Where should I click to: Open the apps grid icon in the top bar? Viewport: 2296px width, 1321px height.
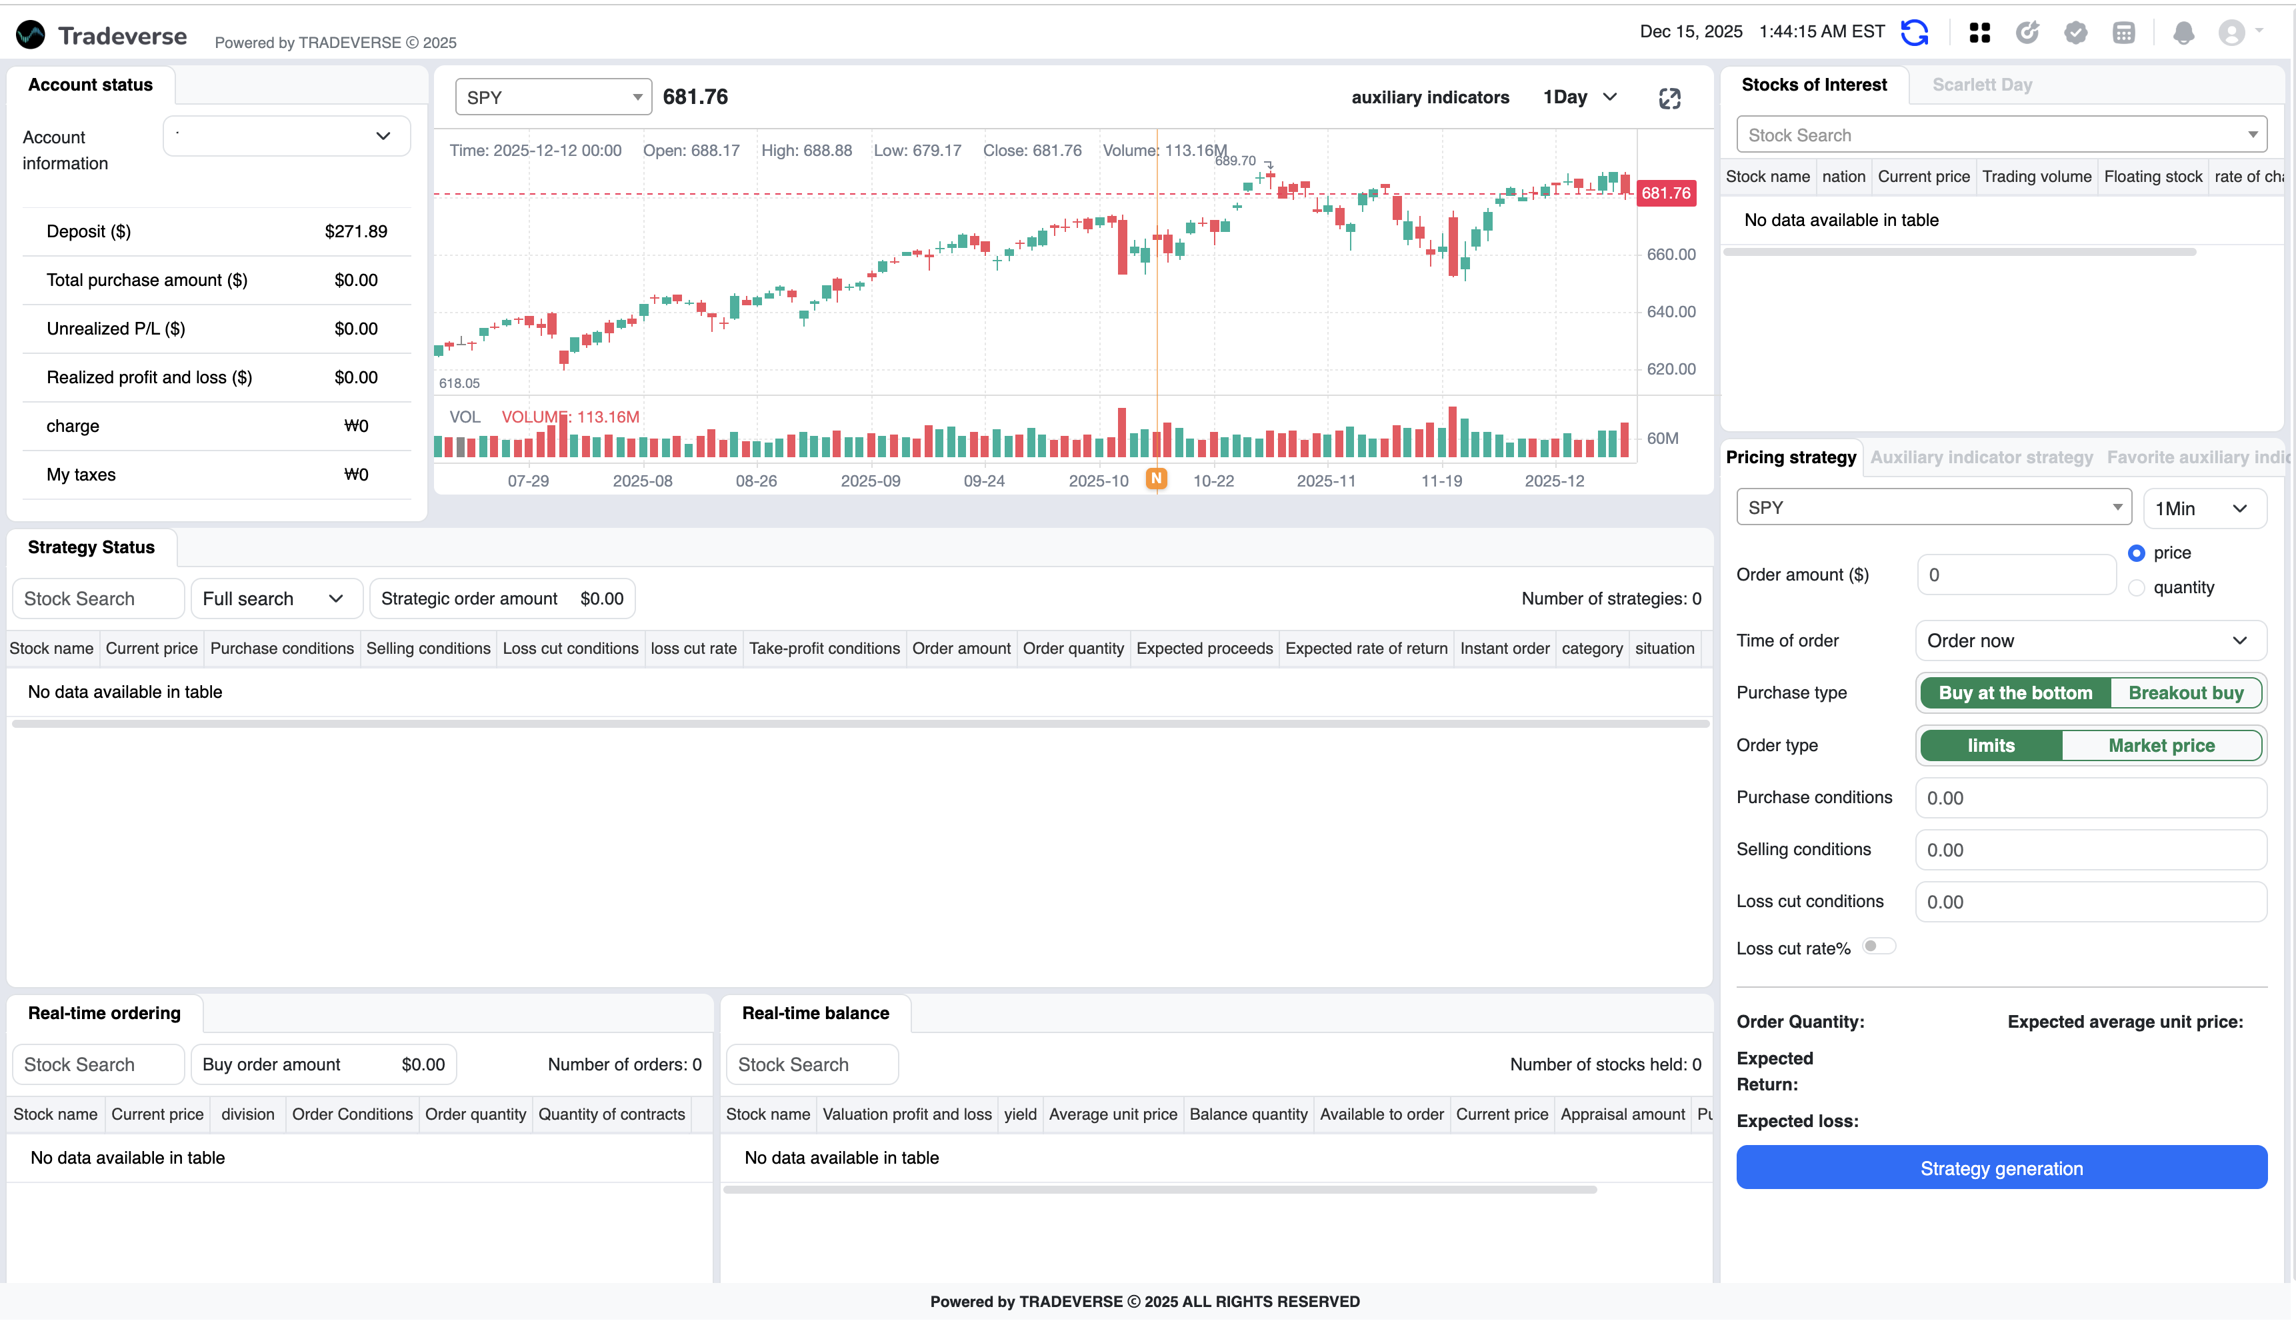tap(1980, 32)
